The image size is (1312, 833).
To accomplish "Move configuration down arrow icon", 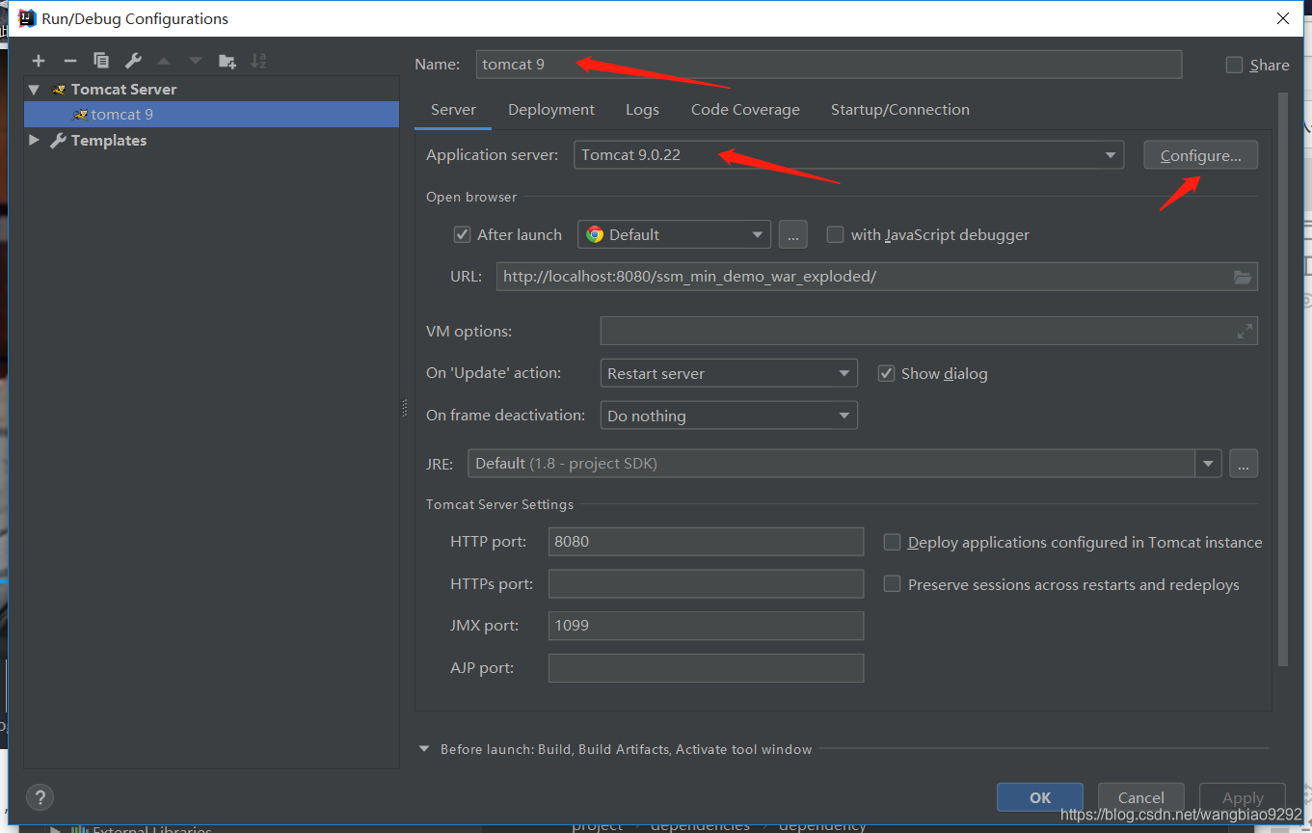I will tap(196, 61).
